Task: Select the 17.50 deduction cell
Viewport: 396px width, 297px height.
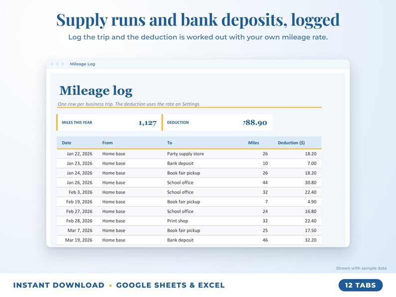Action: 311,230
